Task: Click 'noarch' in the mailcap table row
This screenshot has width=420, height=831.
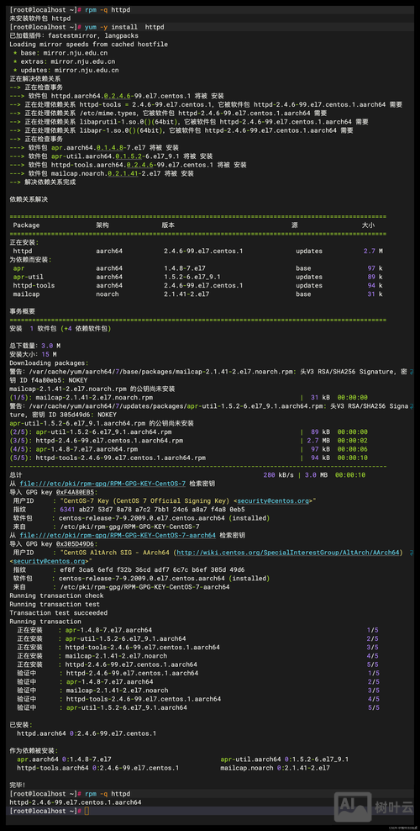Action: [108, 294]
